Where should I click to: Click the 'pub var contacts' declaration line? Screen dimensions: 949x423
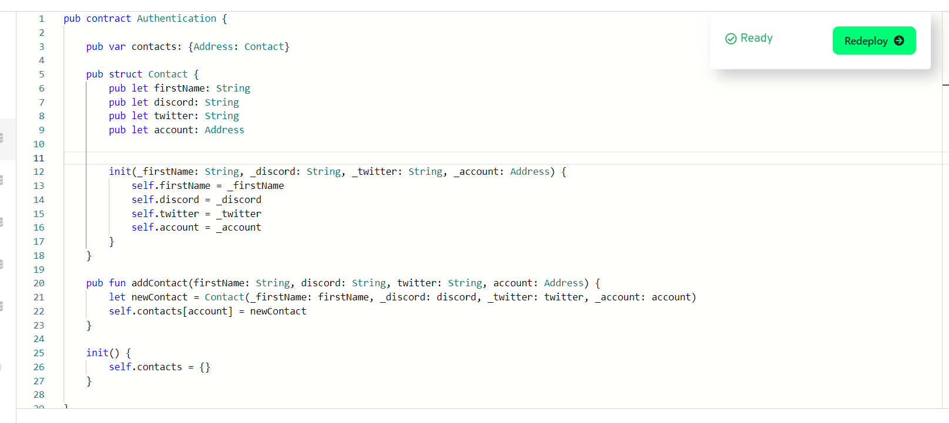point(188,47)
